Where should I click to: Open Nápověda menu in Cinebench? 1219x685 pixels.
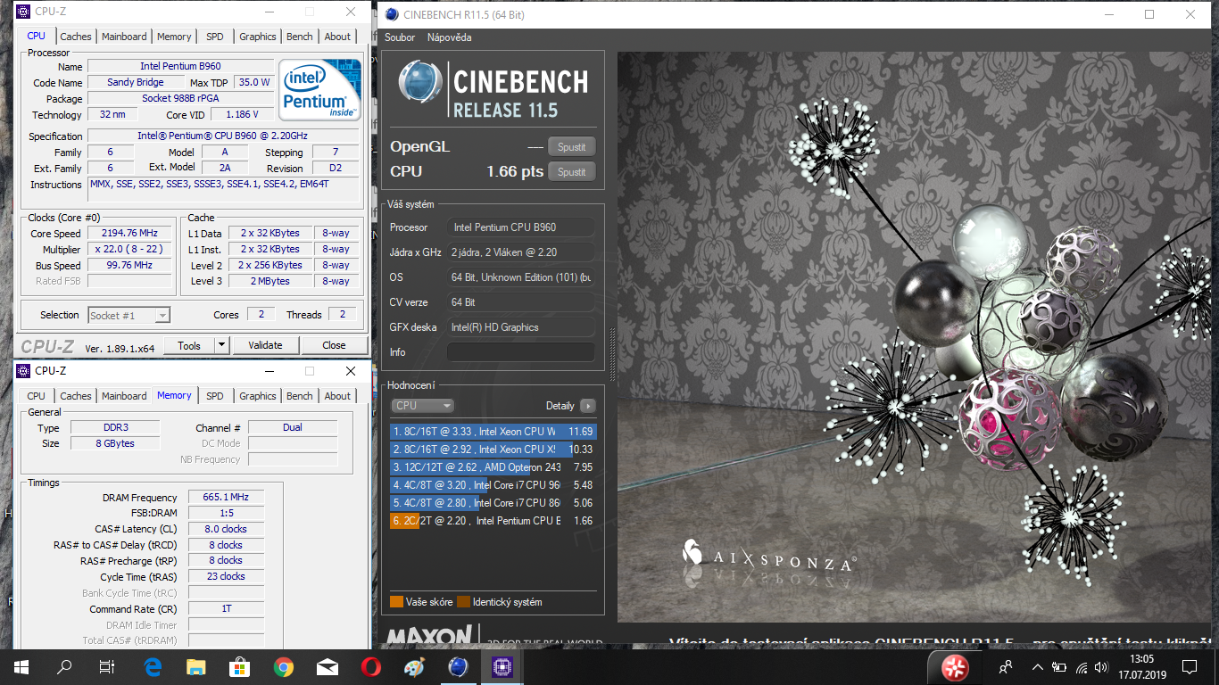tap(449, 37)
